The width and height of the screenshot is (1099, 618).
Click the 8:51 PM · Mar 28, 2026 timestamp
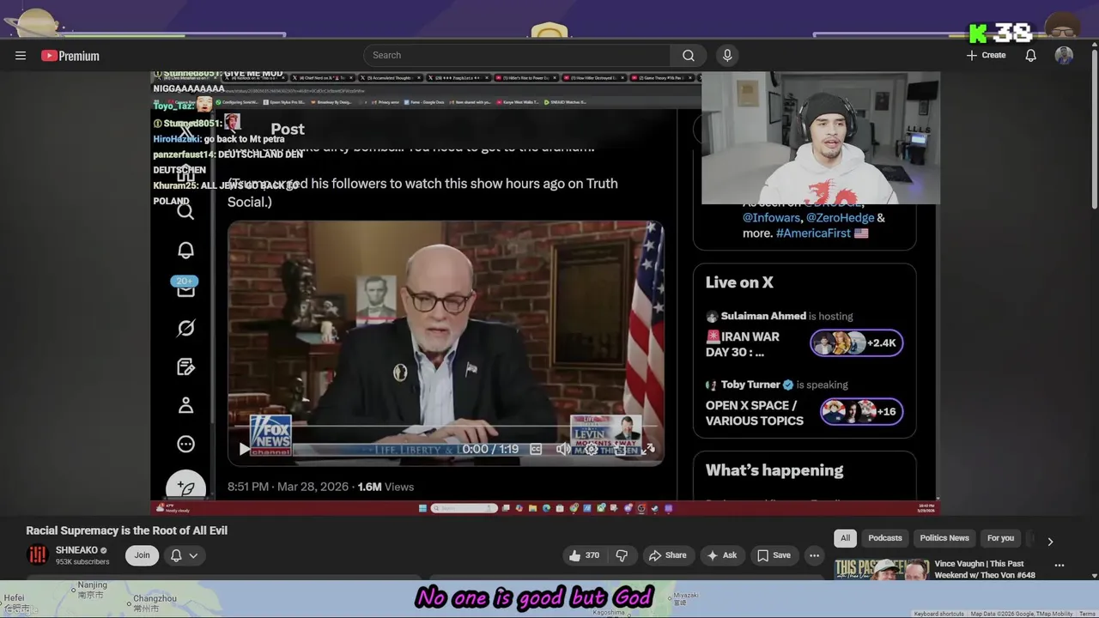click(x=288, y=487)
